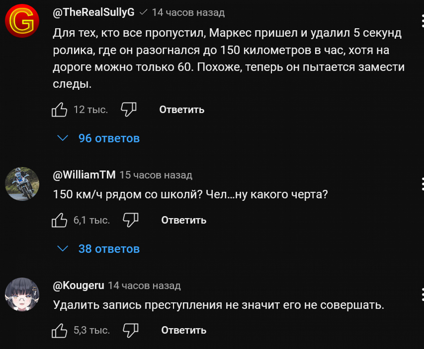Viewport: 424px width, 349px height.
Task: Click the red G avatar thumbnail
Action: [x=22, y=21]
